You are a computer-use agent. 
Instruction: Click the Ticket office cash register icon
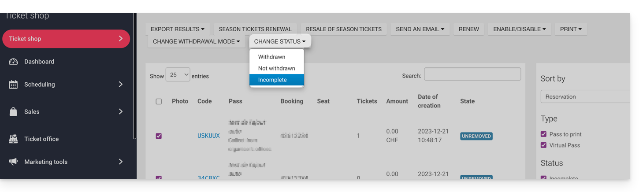(13, 139)
